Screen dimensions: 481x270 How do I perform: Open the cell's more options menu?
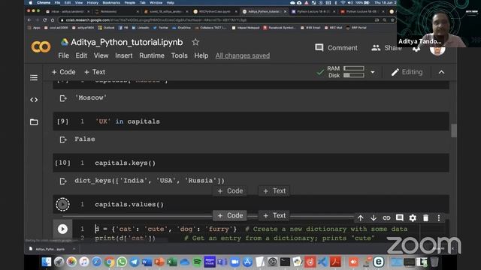pyautogui.click(x=439, y=218)
